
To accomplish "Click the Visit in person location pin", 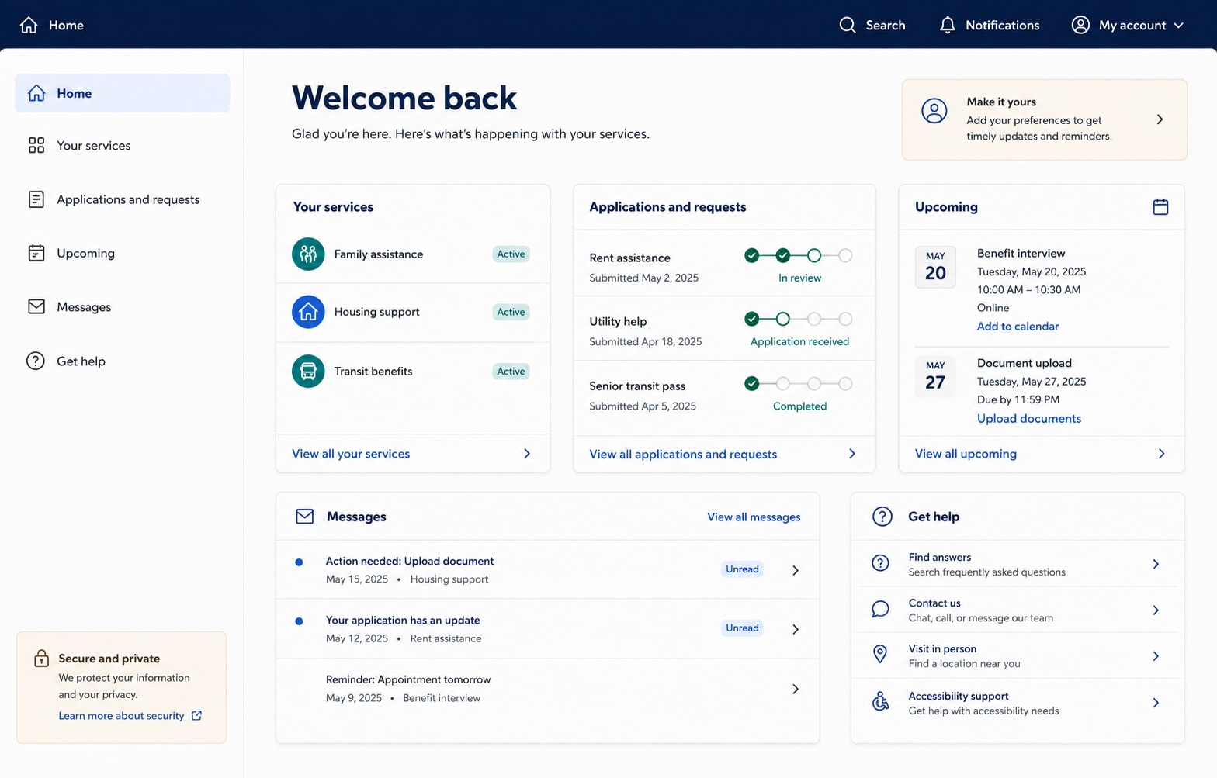I will pos(880,655).
